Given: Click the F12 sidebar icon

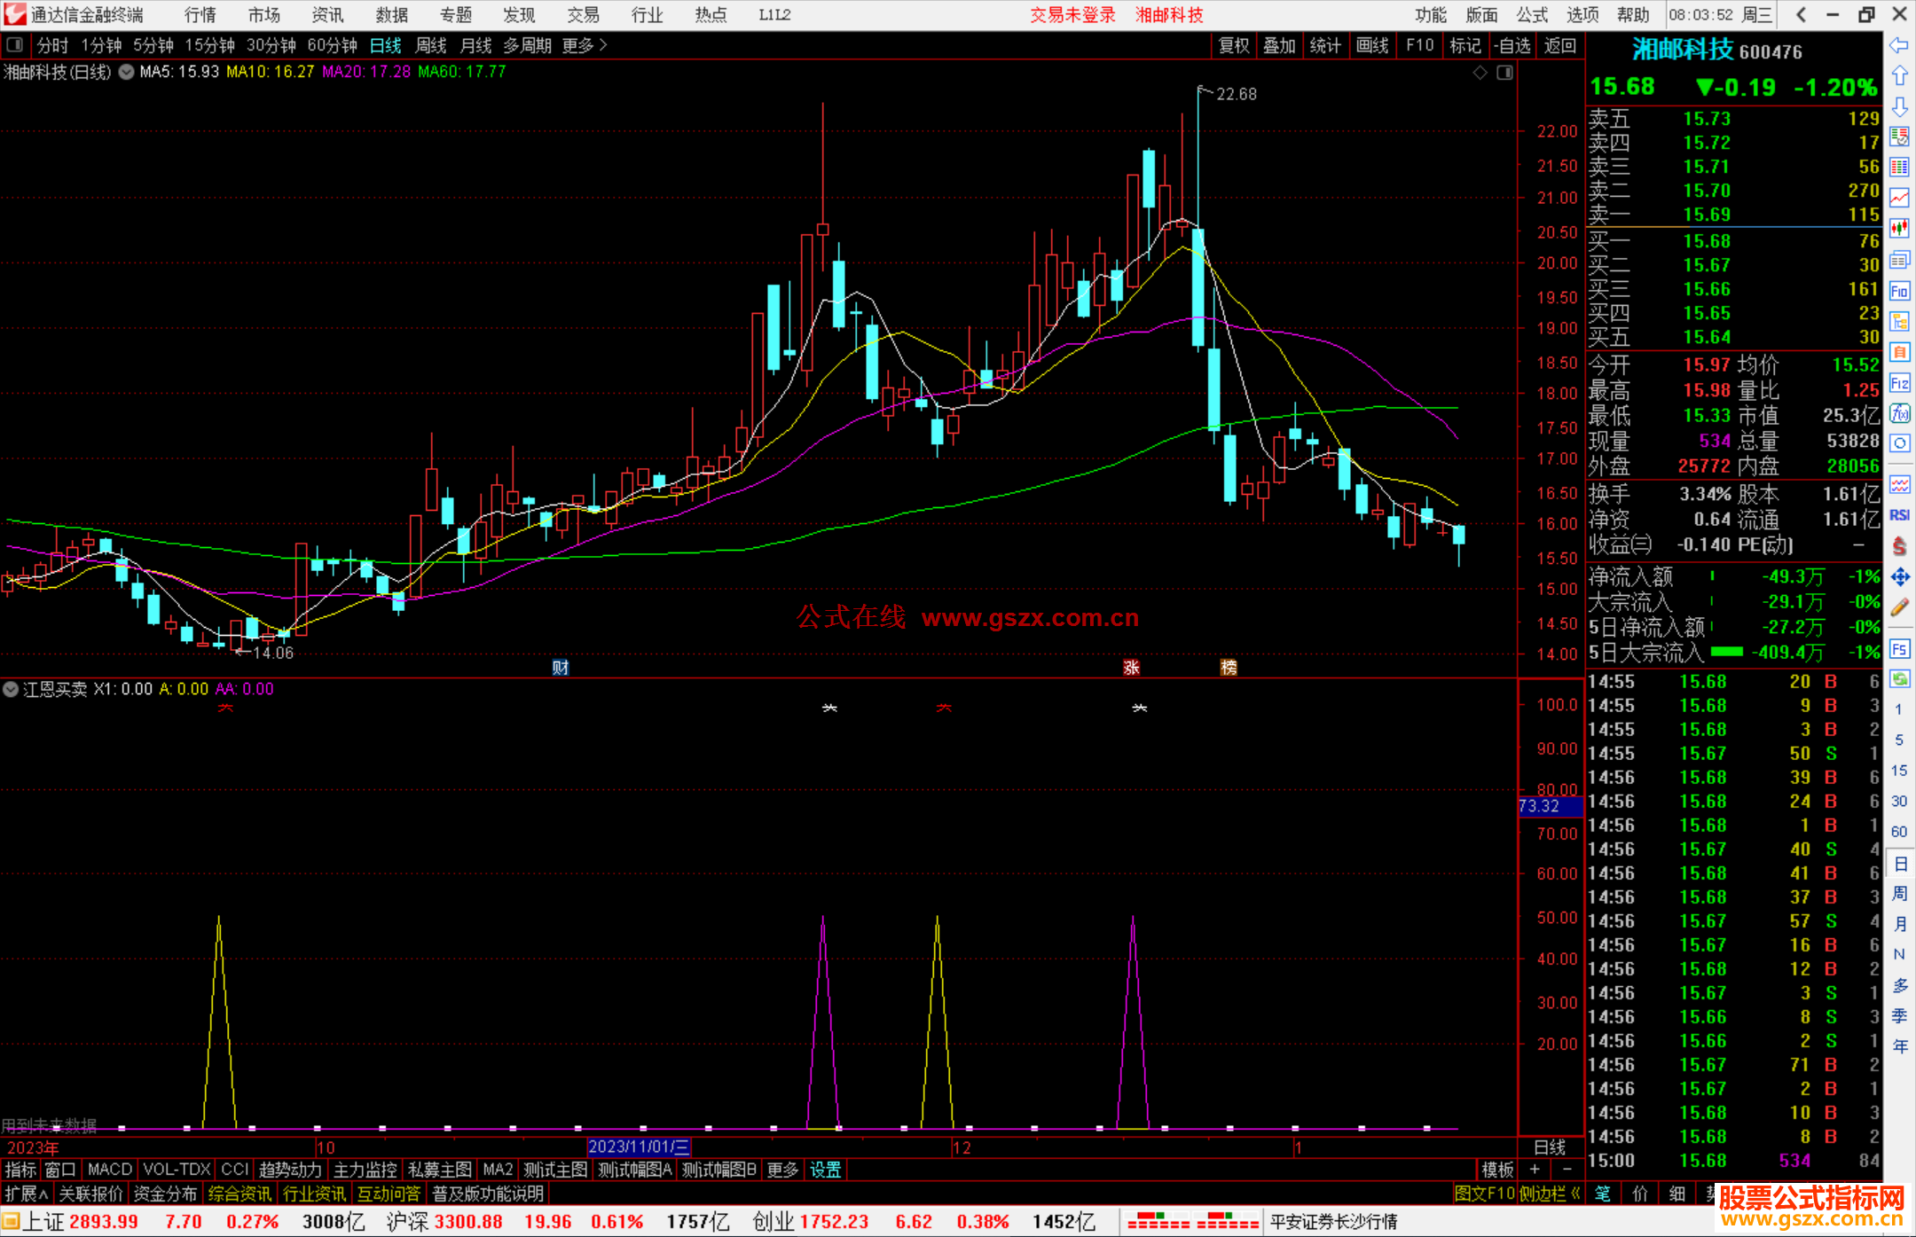Looking at the screenshot, I should click(1899, 383).
